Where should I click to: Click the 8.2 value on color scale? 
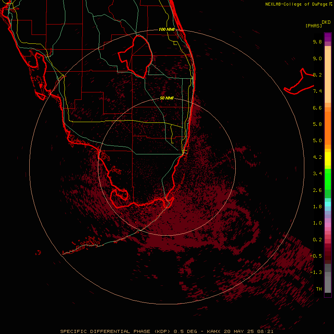317,75
